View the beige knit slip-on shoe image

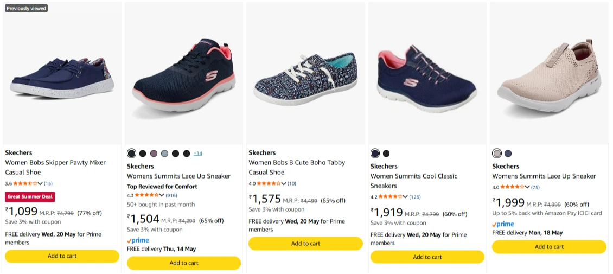point(549,74)
